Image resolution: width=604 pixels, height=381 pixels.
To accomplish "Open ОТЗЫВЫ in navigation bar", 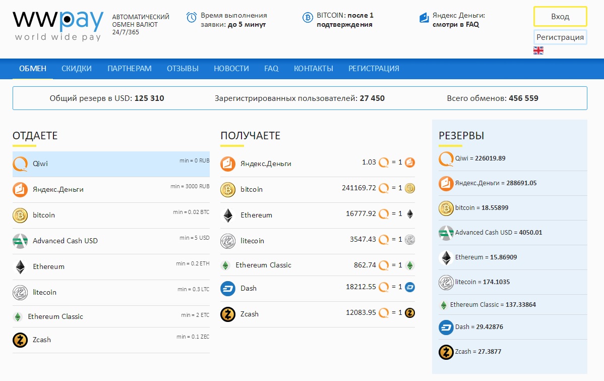I will coord(183,69).
